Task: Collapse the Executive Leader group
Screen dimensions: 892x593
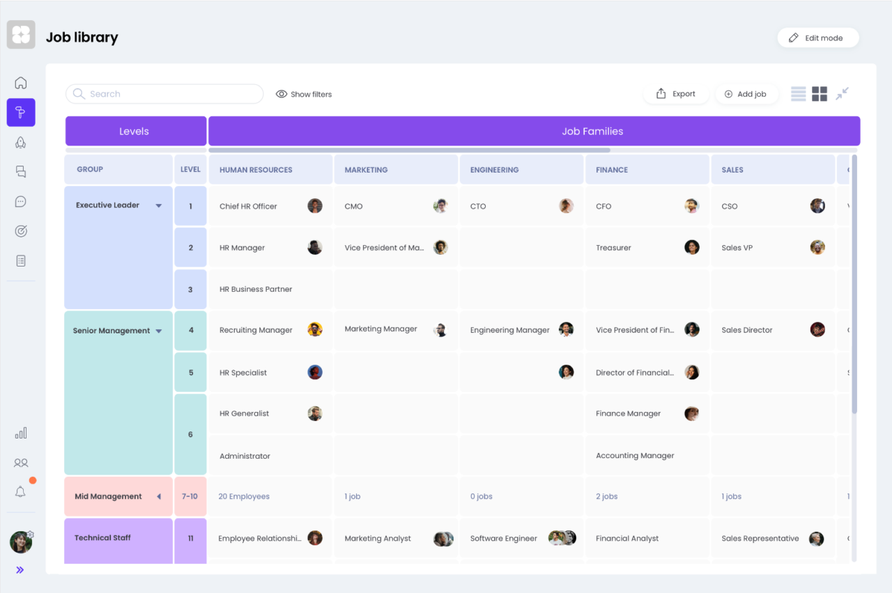Action: pyautogui.click(x=158, y=206)
